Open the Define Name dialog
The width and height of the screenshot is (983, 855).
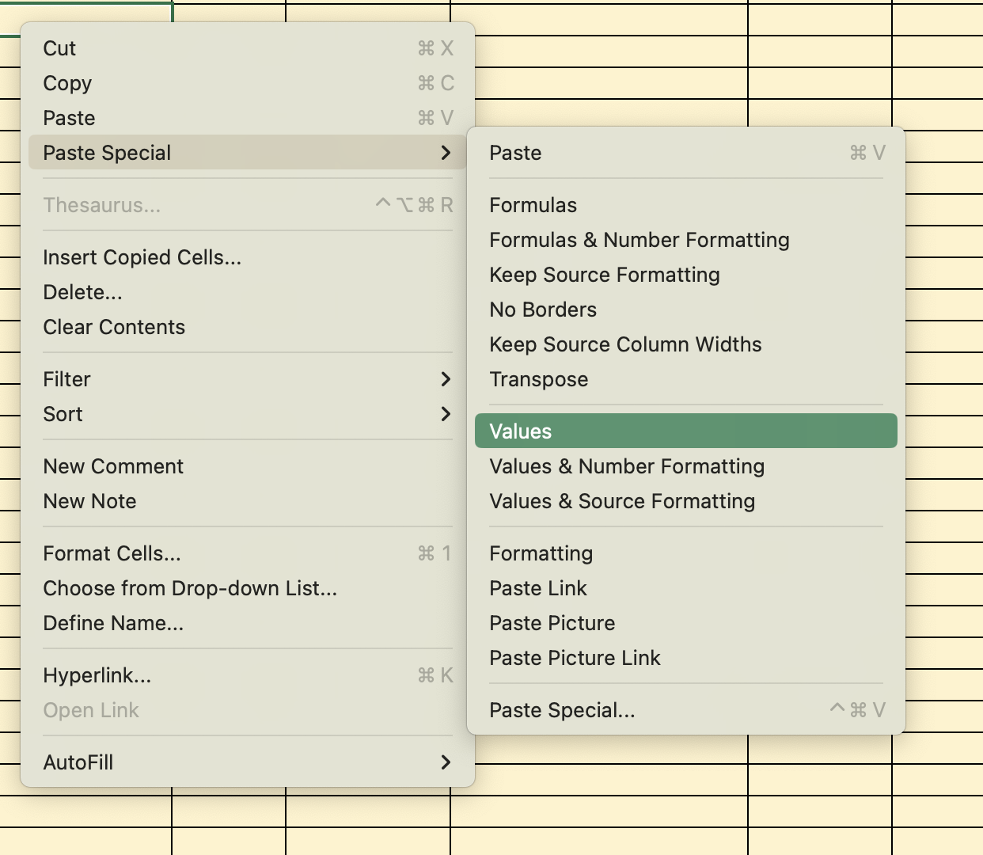click(x=113, y=623)
